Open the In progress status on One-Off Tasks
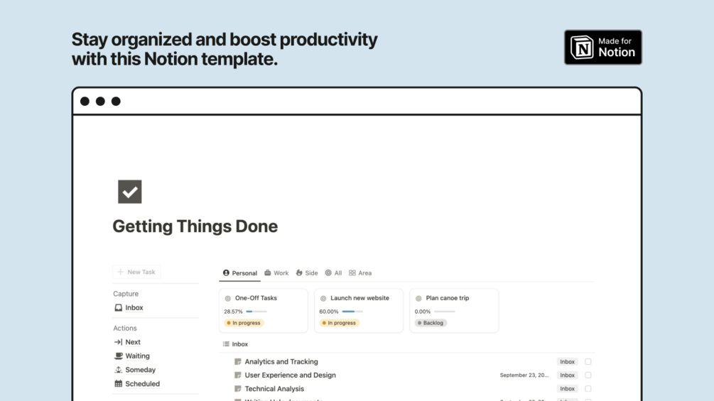Viewport: 714px width, 401px height. coord(244,323)
